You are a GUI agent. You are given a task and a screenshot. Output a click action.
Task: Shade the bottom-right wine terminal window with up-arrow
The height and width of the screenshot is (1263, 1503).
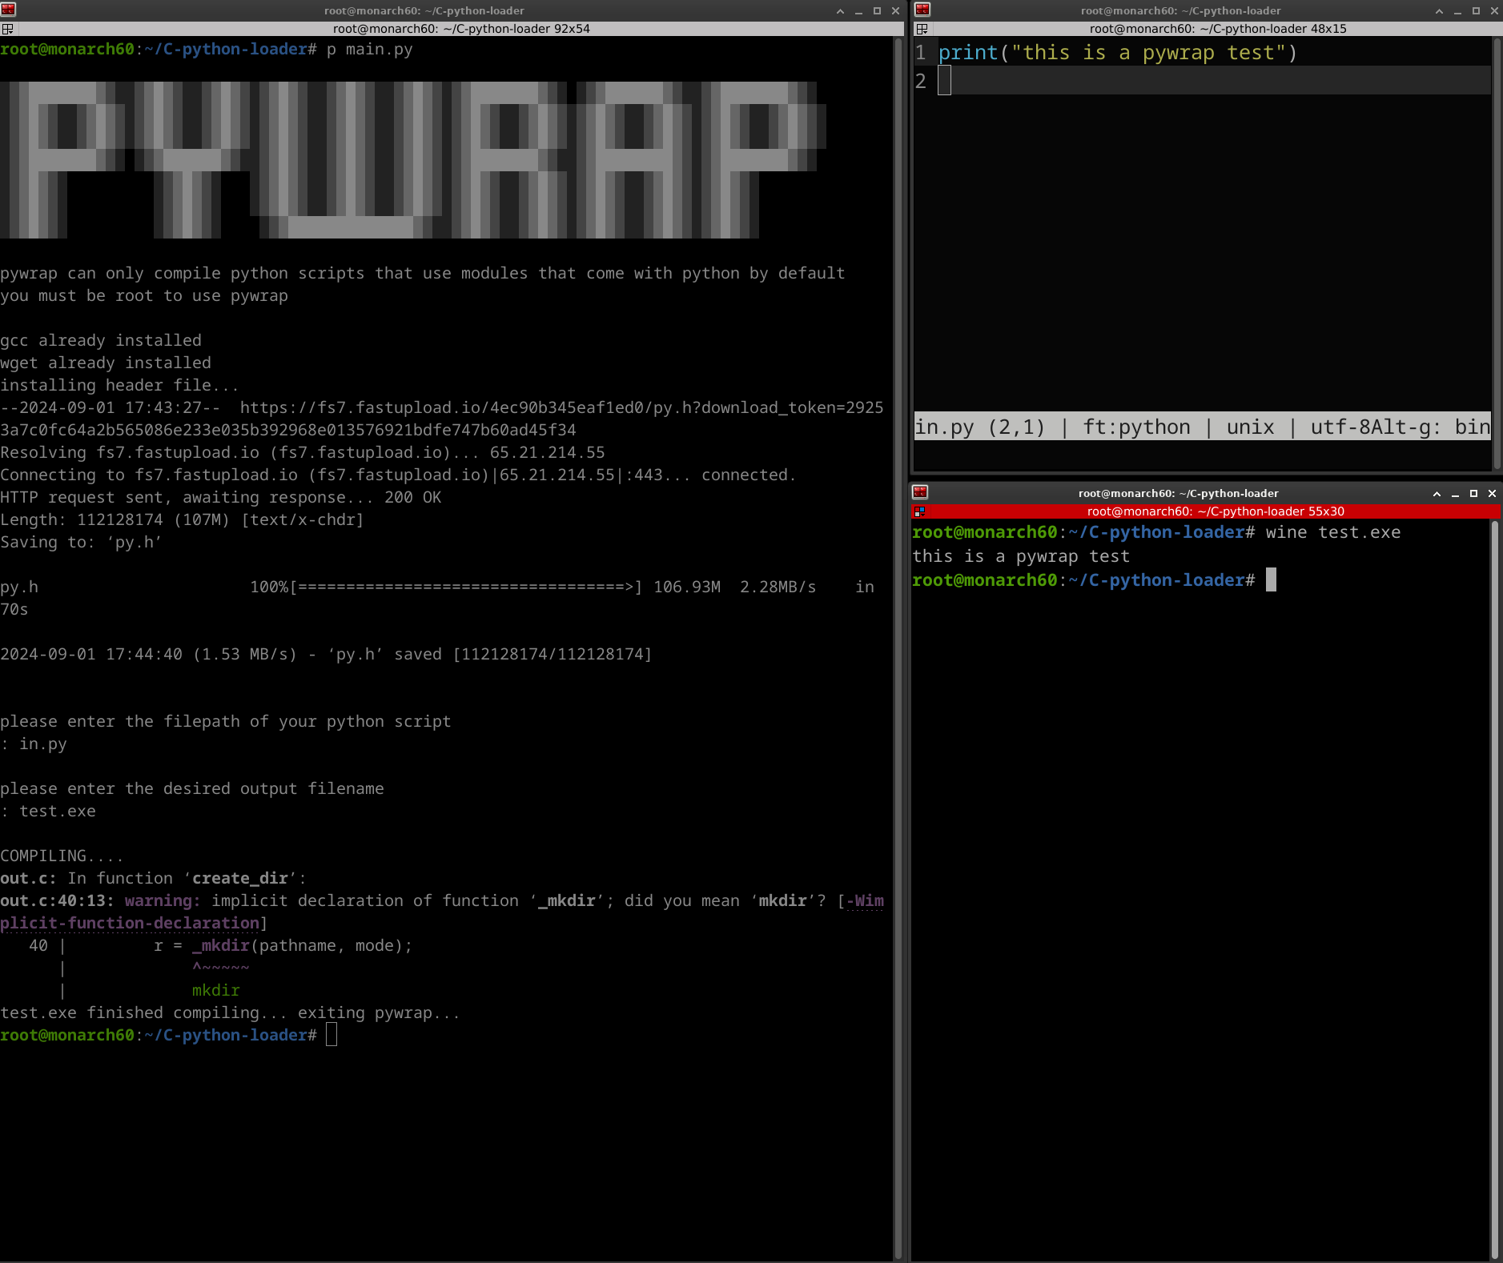coord(1437,493)
